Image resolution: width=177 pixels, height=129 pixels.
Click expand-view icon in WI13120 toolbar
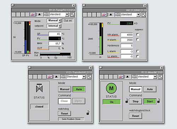(144, 15)
